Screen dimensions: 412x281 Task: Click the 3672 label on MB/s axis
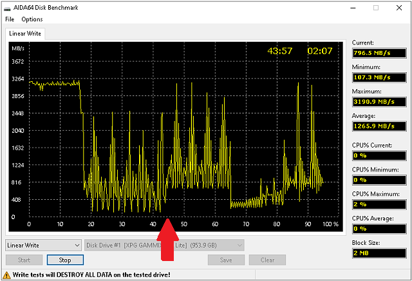coord(17,62)
